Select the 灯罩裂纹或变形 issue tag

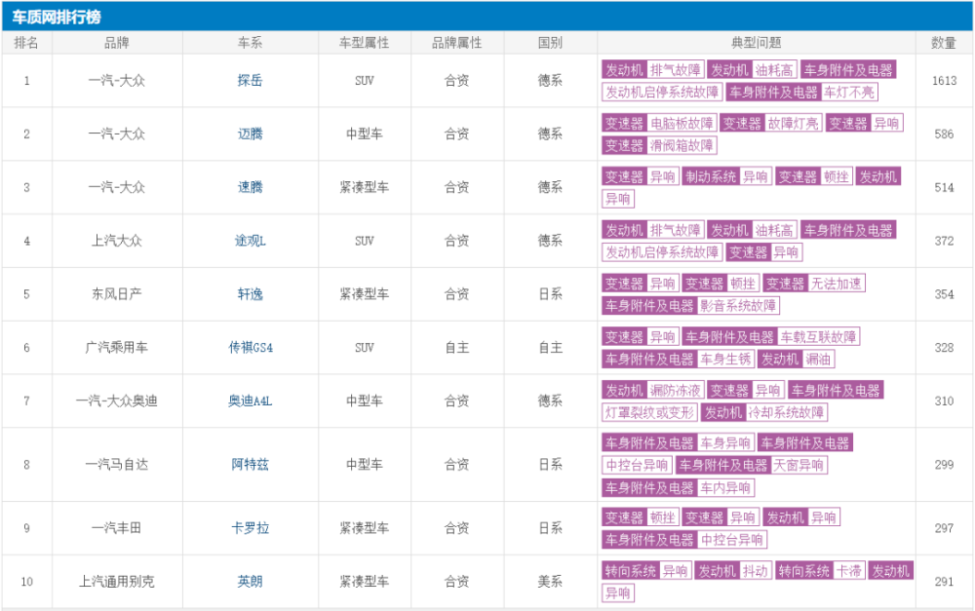(649, 413)
